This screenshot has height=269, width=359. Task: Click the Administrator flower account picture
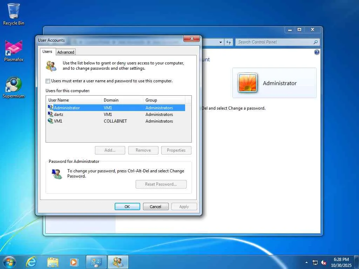coord(247,83)
